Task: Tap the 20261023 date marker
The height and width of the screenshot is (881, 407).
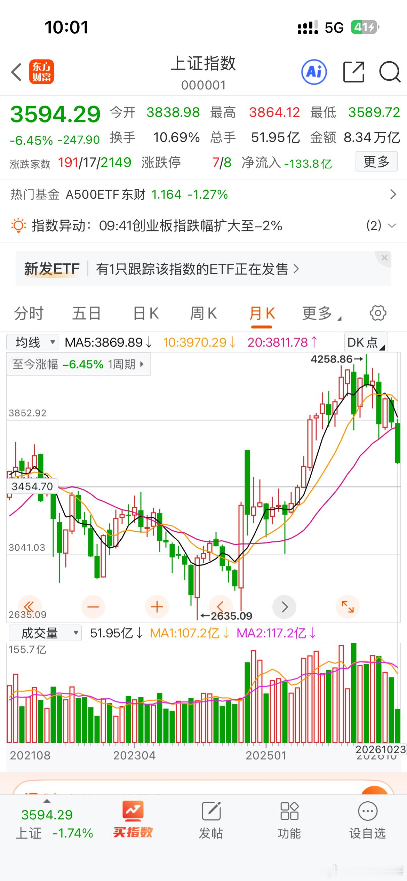Action: click(381, 749)
